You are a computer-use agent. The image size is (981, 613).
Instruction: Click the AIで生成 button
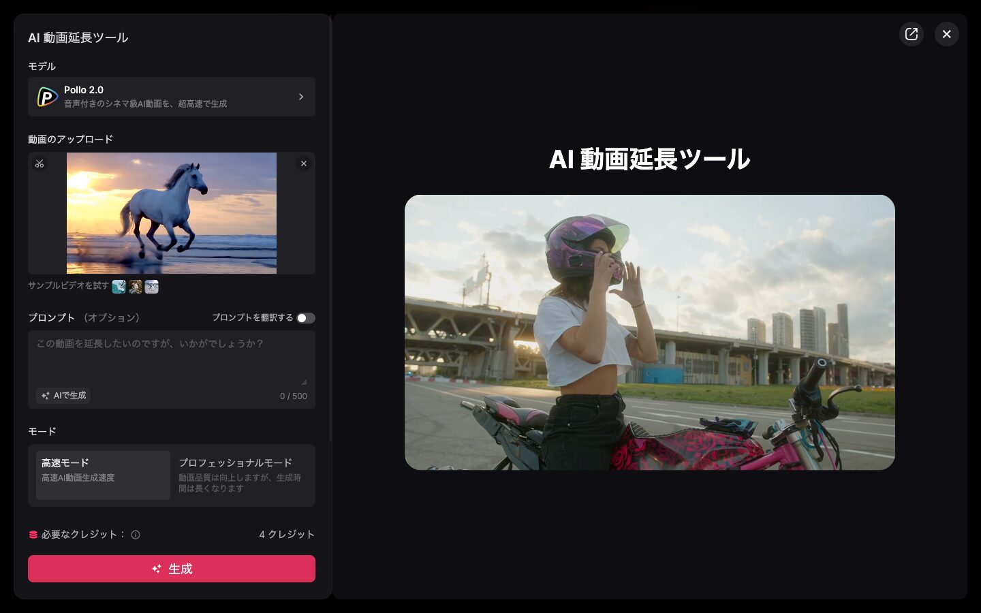63,396
